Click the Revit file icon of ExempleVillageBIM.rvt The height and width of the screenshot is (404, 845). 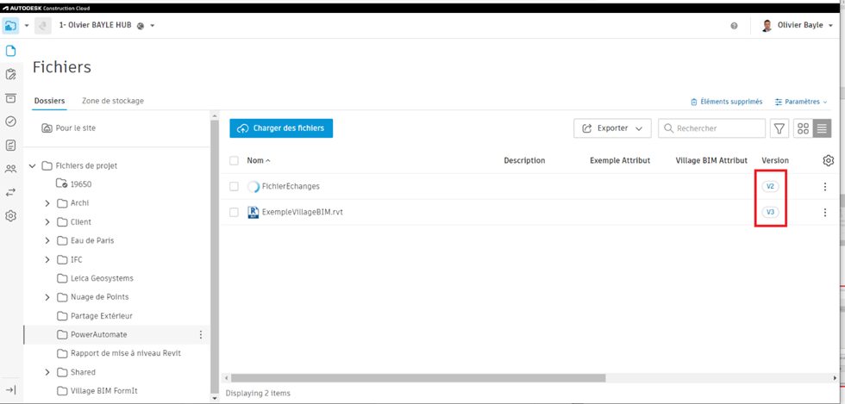click(253, 212)
